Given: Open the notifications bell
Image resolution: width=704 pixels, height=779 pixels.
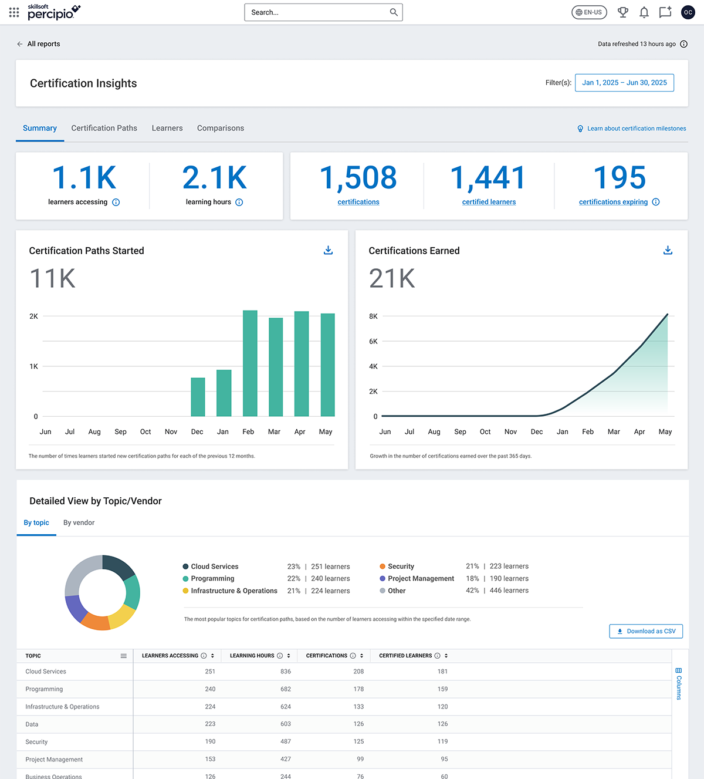Looking at the screenshot, I should (644, 12).
